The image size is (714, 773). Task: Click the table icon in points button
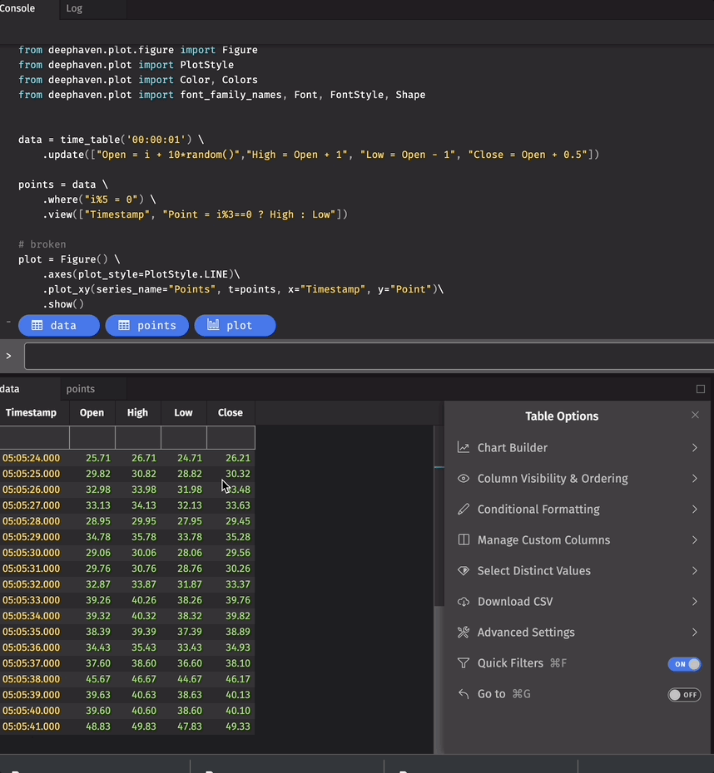point(124,325)
